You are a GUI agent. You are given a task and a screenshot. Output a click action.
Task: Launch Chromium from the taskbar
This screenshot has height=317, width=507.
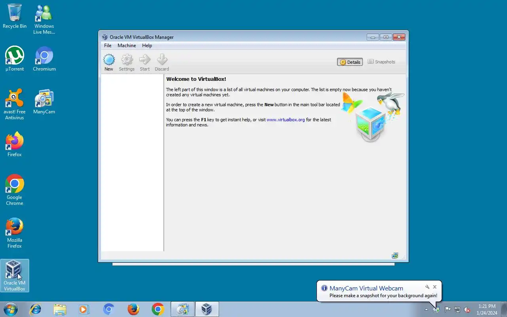click(x=109, y=309)
